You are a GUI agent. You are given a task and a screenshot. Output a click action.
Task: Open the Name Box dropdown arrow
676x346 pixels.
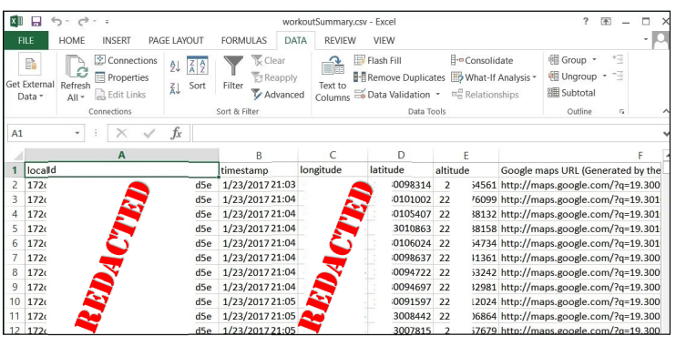point(77,133)
